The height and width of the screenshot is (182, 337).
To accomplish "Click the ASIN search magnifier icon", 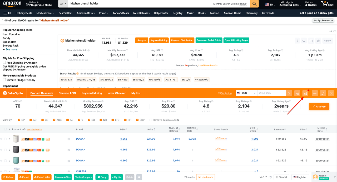I will click(x=289, y=93).
